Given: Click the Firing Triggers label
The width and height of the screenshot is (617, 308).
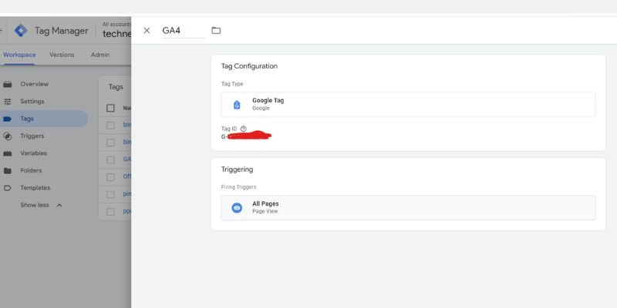Looking at the screenshot, I should (238, 187).
